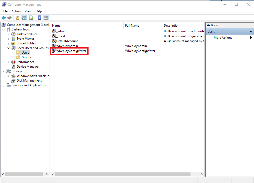Click the Export List toolbar icon
Viewport: 254px width, 183px height.
click(x=31, y=18)
